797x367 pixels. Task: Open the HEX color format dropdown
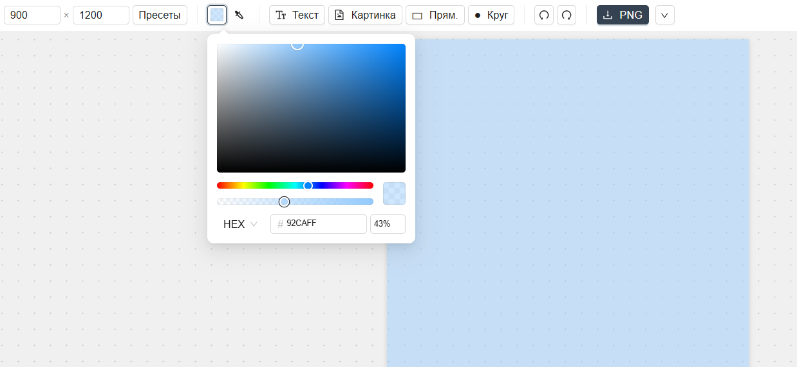point(240,224)
